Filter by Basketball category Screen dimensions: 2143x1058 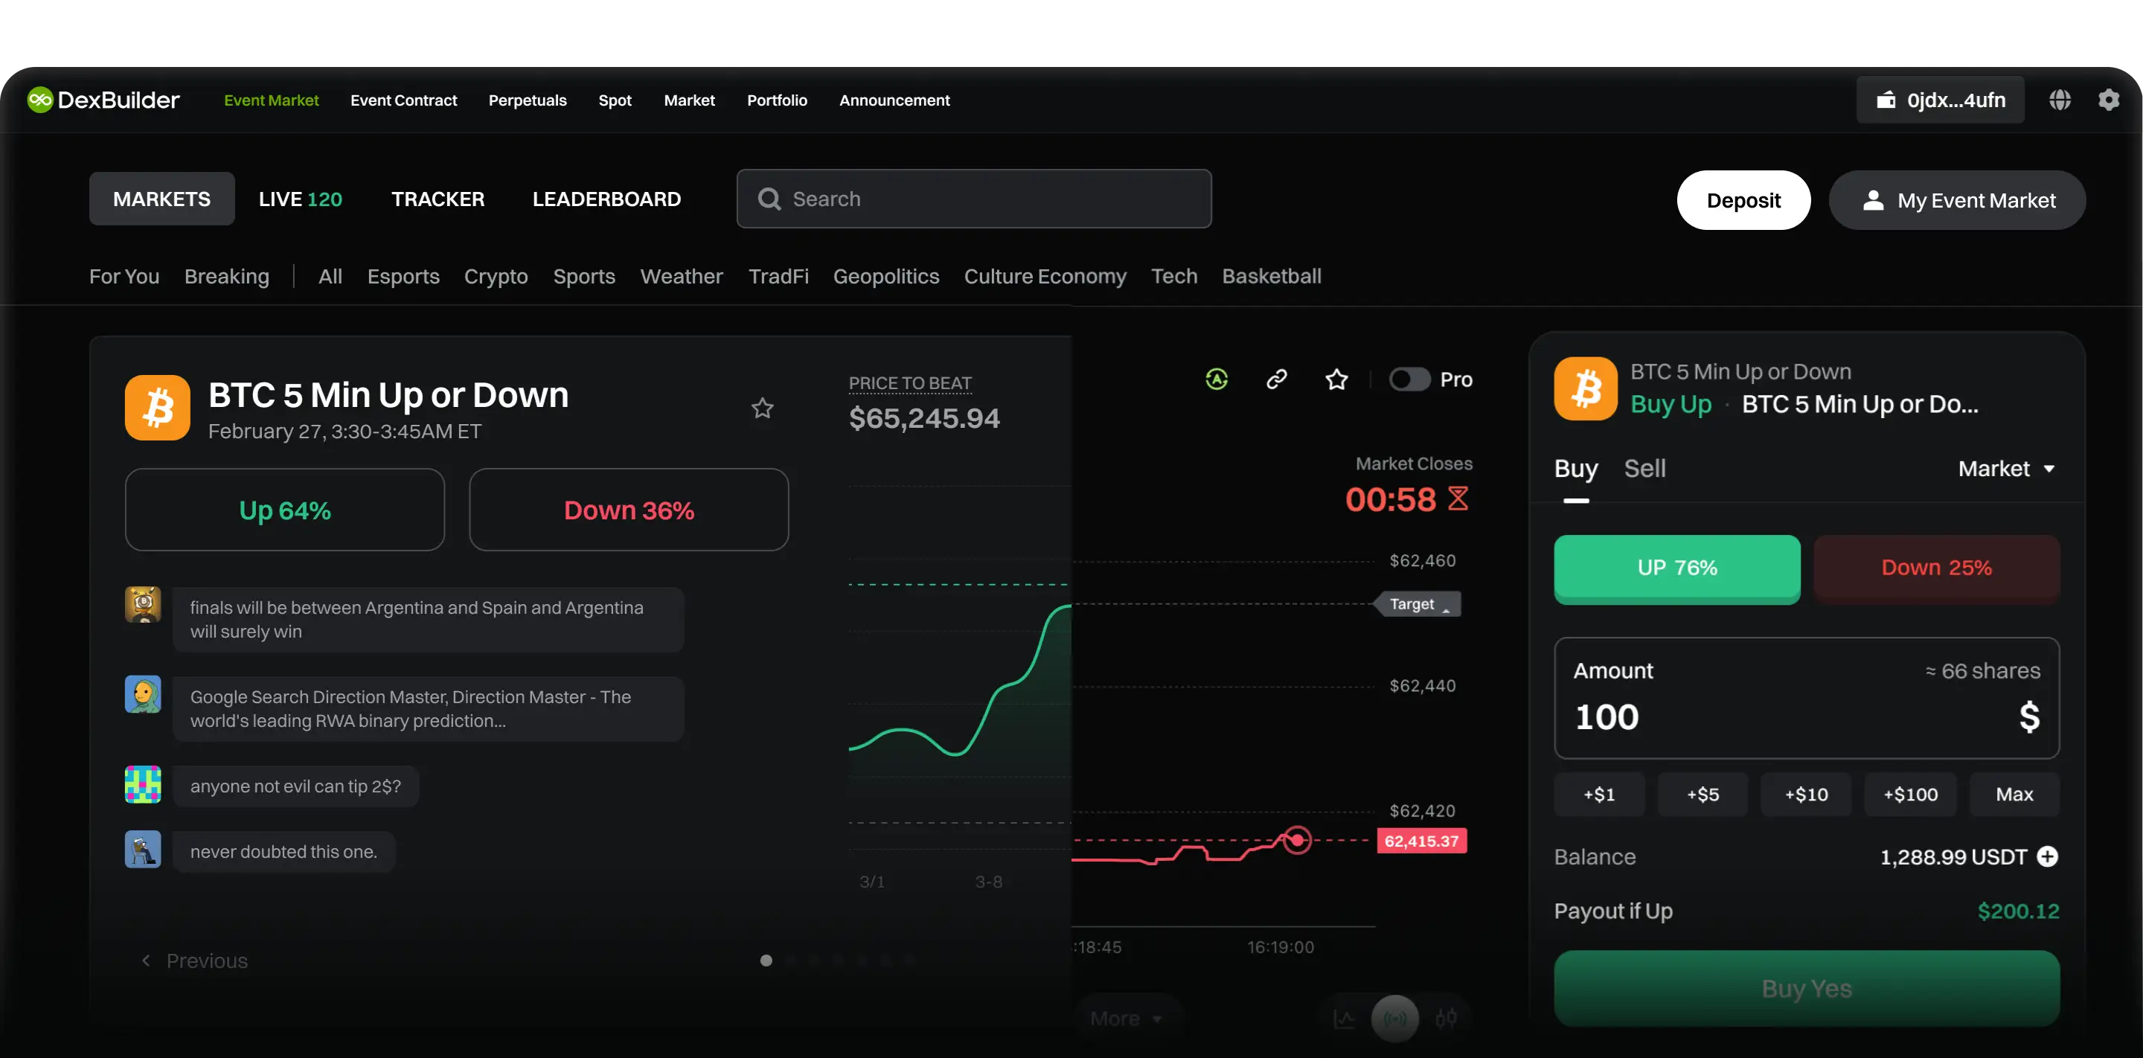(x=1271, y=276)
